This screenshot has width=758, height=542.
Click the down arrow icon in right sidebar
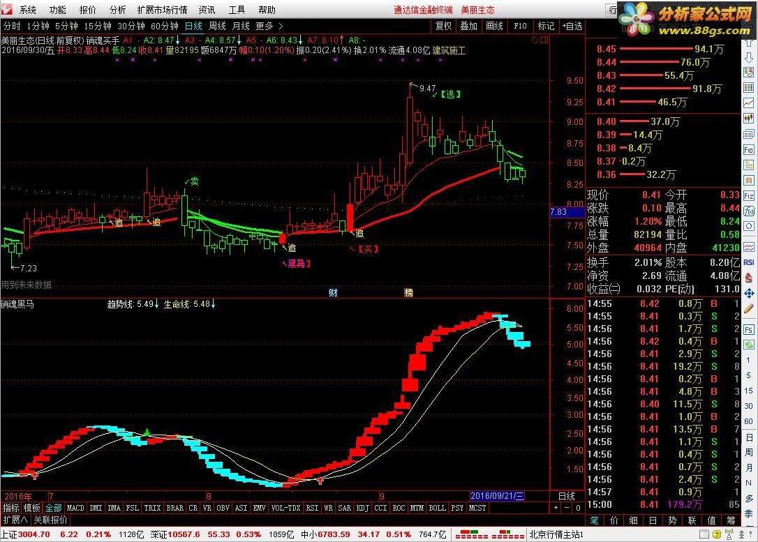point(748,58)
